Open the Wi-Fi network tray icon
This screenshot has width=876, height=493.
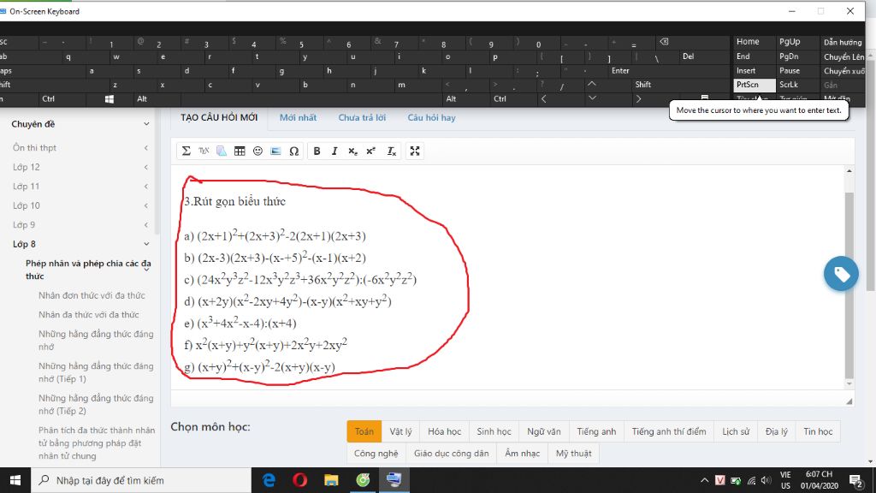[751, 481]
